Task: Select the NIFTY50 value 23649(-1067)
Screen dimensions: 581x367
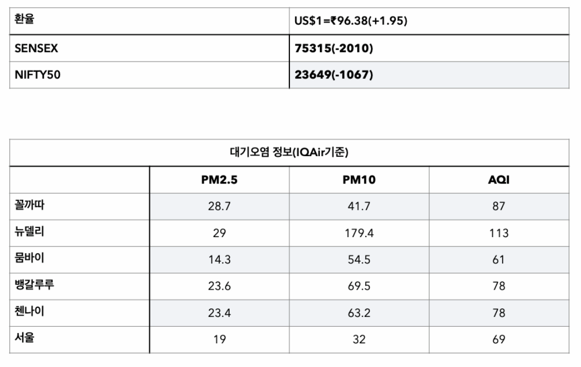Action: [333, 75]
